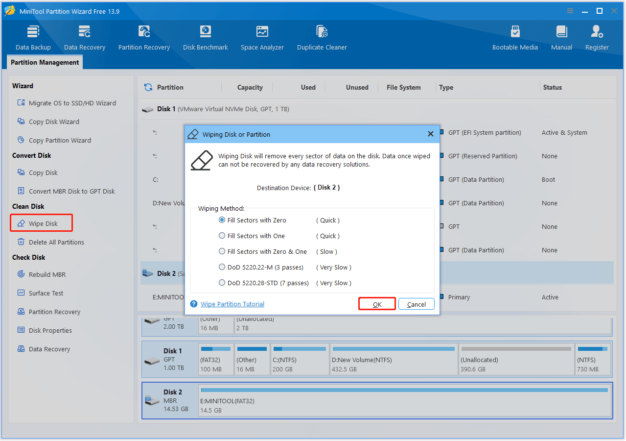This screenshot has width=626, height=441.
Task: Select the (NTFS) 730 MB block
Action: pos(593,359)
